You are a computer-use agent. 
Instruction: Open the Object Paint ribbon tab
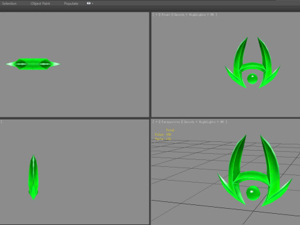[40, 4]
